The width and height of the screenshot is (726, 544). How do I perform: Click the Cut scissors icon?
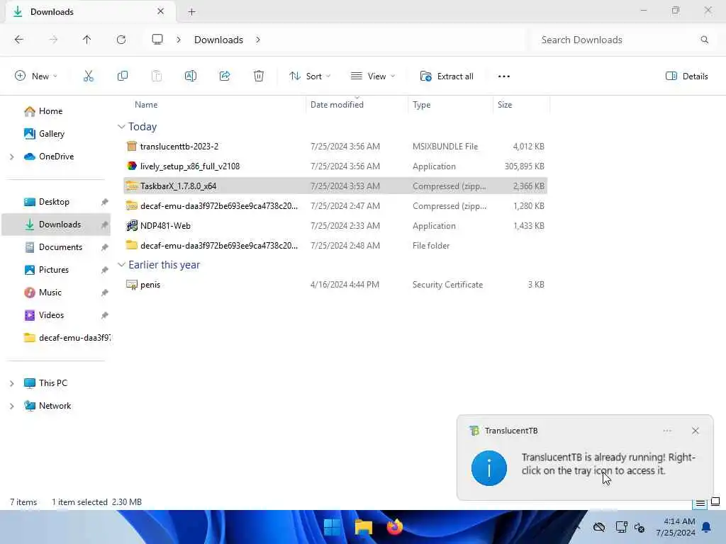click(89, 76)
